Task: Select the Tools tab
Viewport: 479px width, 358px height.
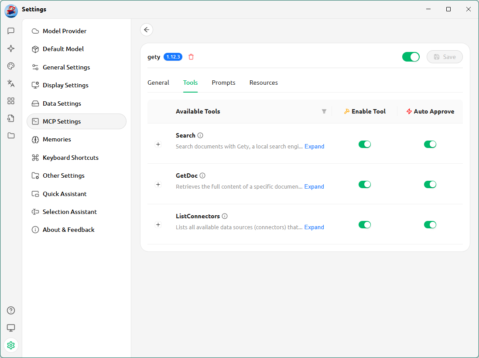Action: pyautogui.click(x=190, y=83)
